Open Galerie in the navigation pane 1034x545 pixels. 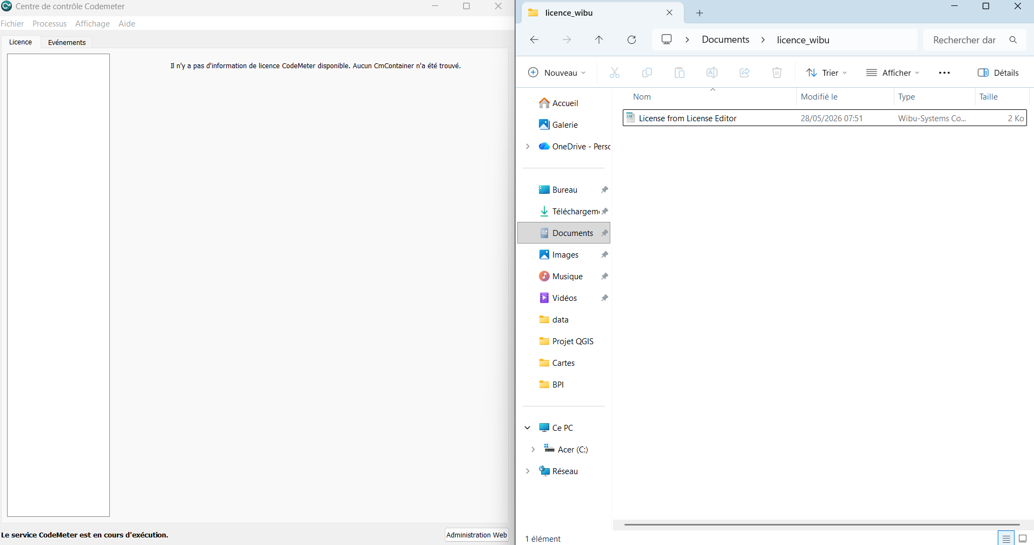(x=565, y=124)
